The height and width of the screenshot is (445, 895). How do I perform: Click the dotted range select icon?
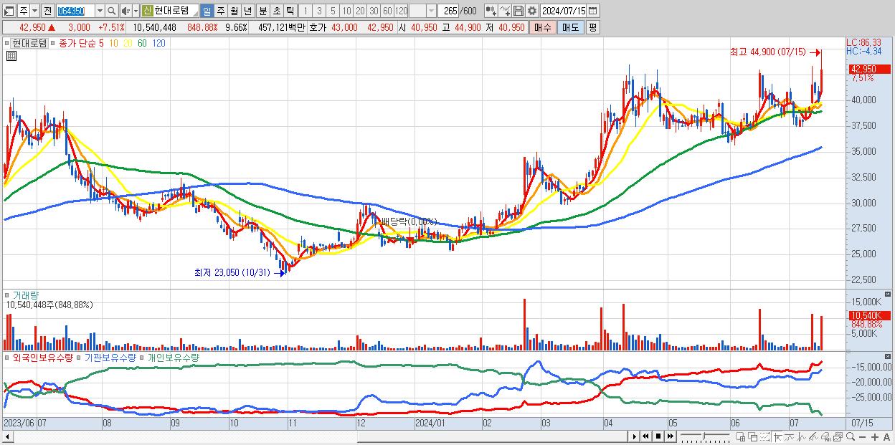[764, 437]
